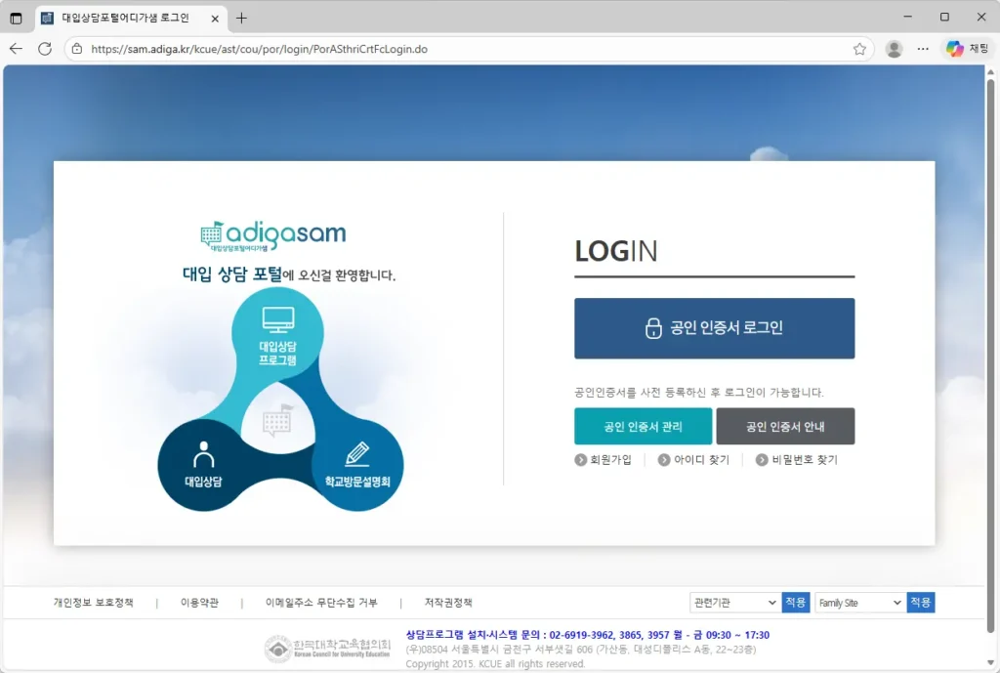This screenshot has width=1000, height=673.
Task: Open the browser ellipsis menu
Action: [922, 48]
